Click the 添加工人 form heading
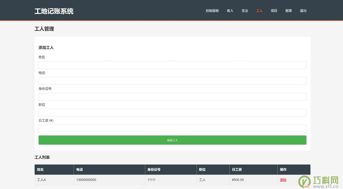The image size is (343, 189). click(46, 48)
